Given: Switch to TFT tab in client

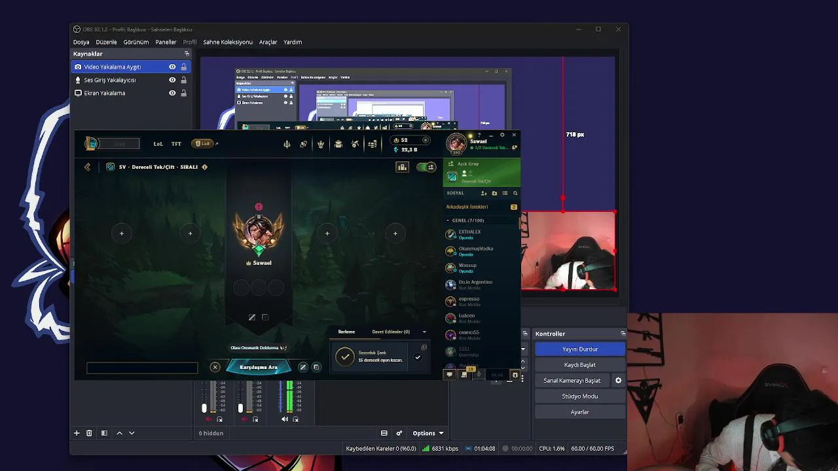Looking at the screenshot, I should [x=176, y=144].
